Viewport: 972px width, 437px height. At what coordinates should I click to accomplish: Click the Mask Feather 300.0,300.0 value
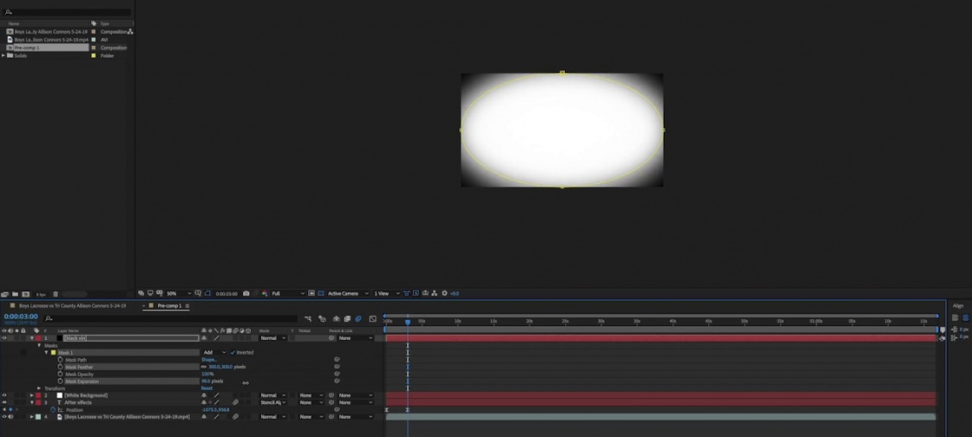click(220, 367)
